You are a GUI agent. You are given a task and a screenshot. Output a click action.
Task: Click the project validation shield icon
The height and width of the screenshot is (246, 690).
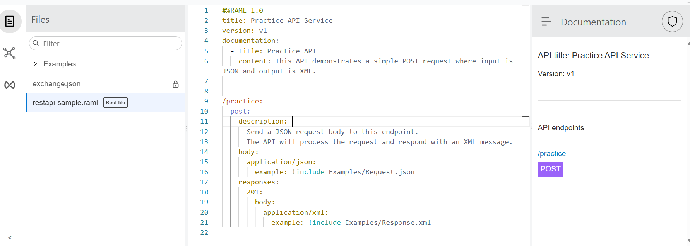pyautogui.click(x=672, y=21)
